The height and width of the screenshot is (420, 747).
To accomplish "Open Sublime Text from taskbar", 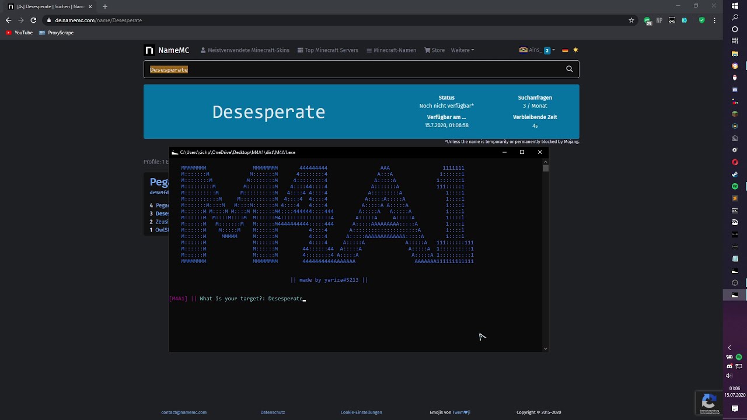I will pyautogui.click(x=735, y=198).
